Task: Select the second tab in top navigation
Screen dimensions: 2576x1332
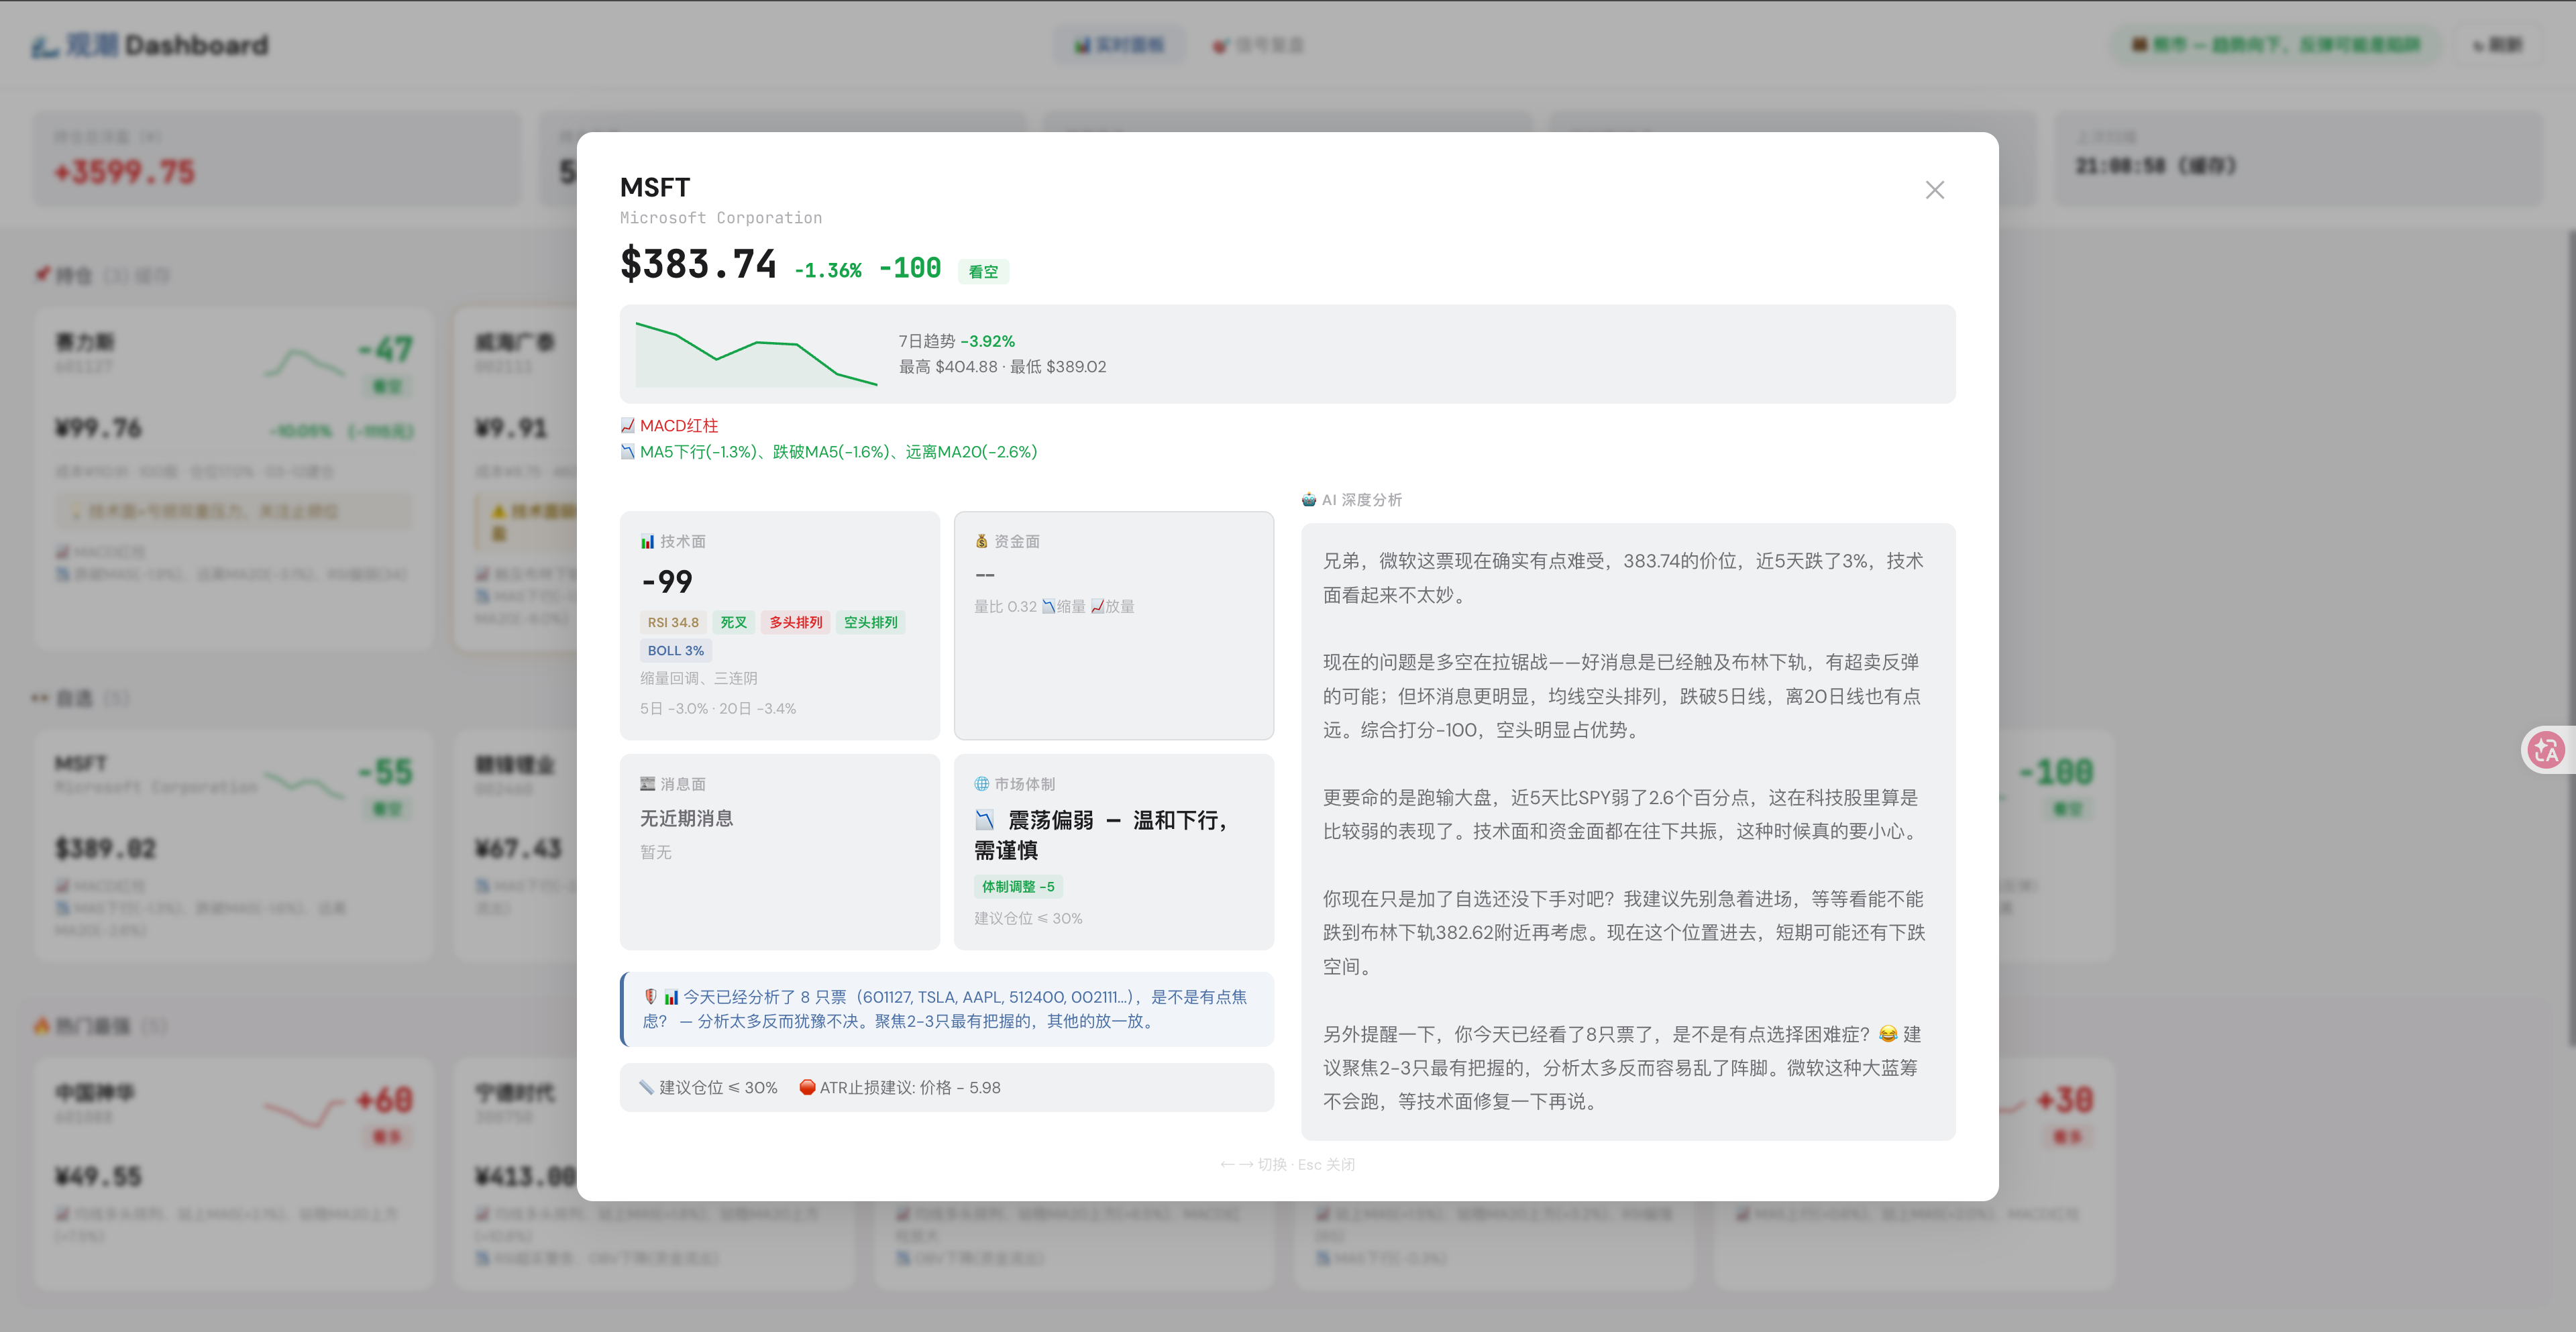Action: 1258,45
